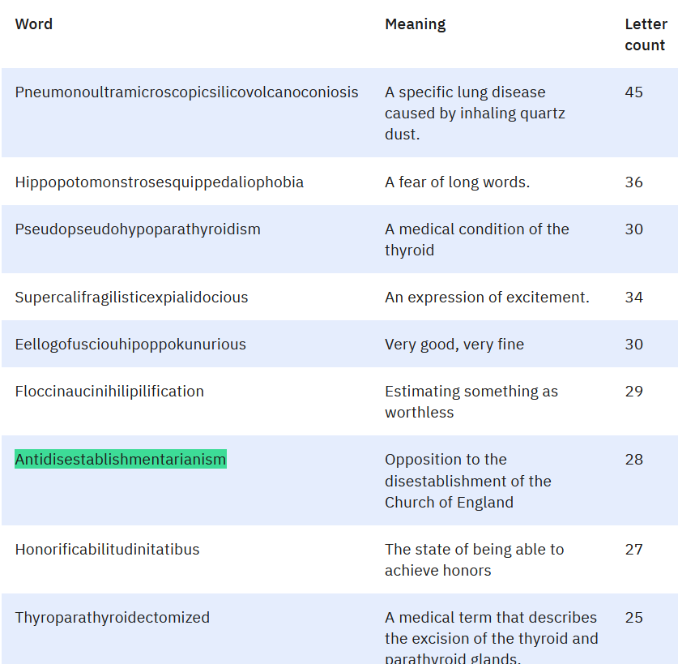Click the 'Opposition to the disestablishment' meaning
The width and height of the screenshot is (678, 664).
point(468,481)
